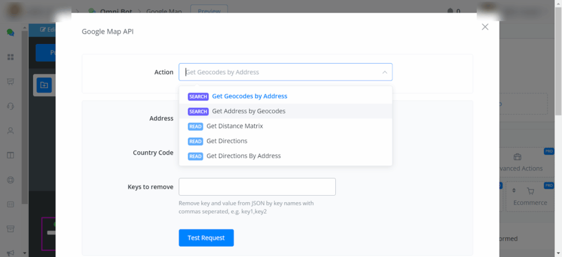Image resolution: width=562 pixels, height=257 pixels.
Task: Open the chat bubbles sidebar icon
Action: click(x=10, y=32)
